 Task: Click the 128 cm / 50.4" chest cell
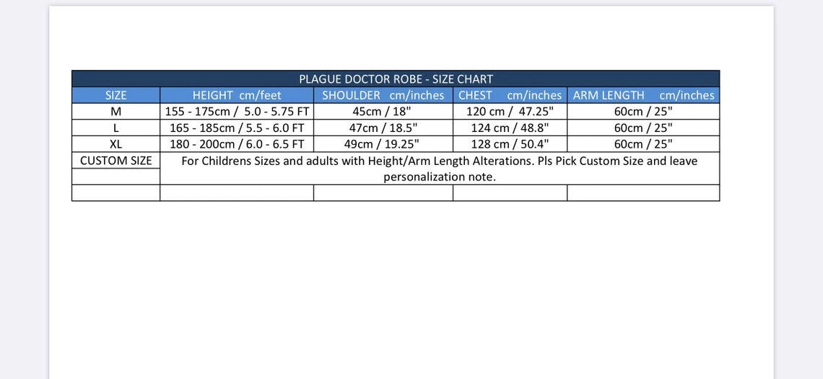pos(510,144)
